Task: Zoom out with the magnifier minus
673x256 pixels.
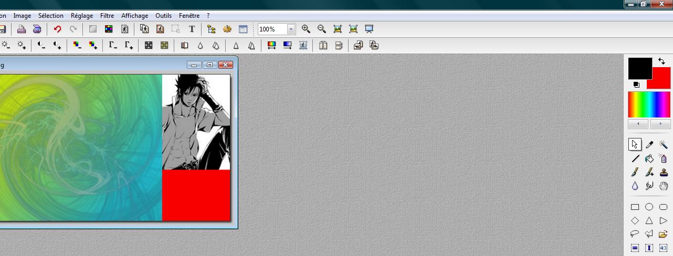Action: [322, 29]
